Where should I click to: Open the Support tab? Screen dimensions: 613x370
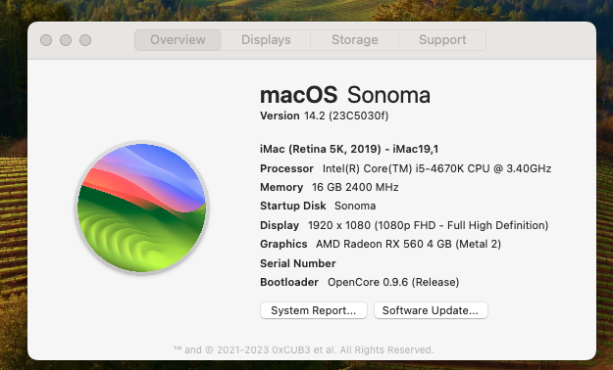click(x=442, y=40)
